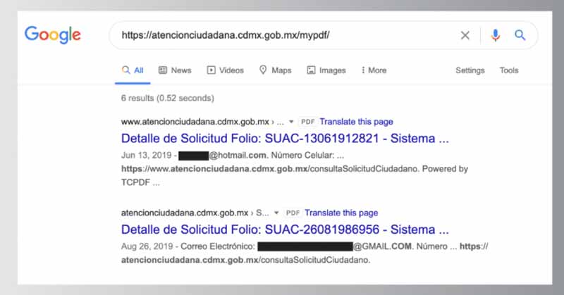Expand first result's URL dropdown arrow

pyautogui.click(x=291, y=122)
